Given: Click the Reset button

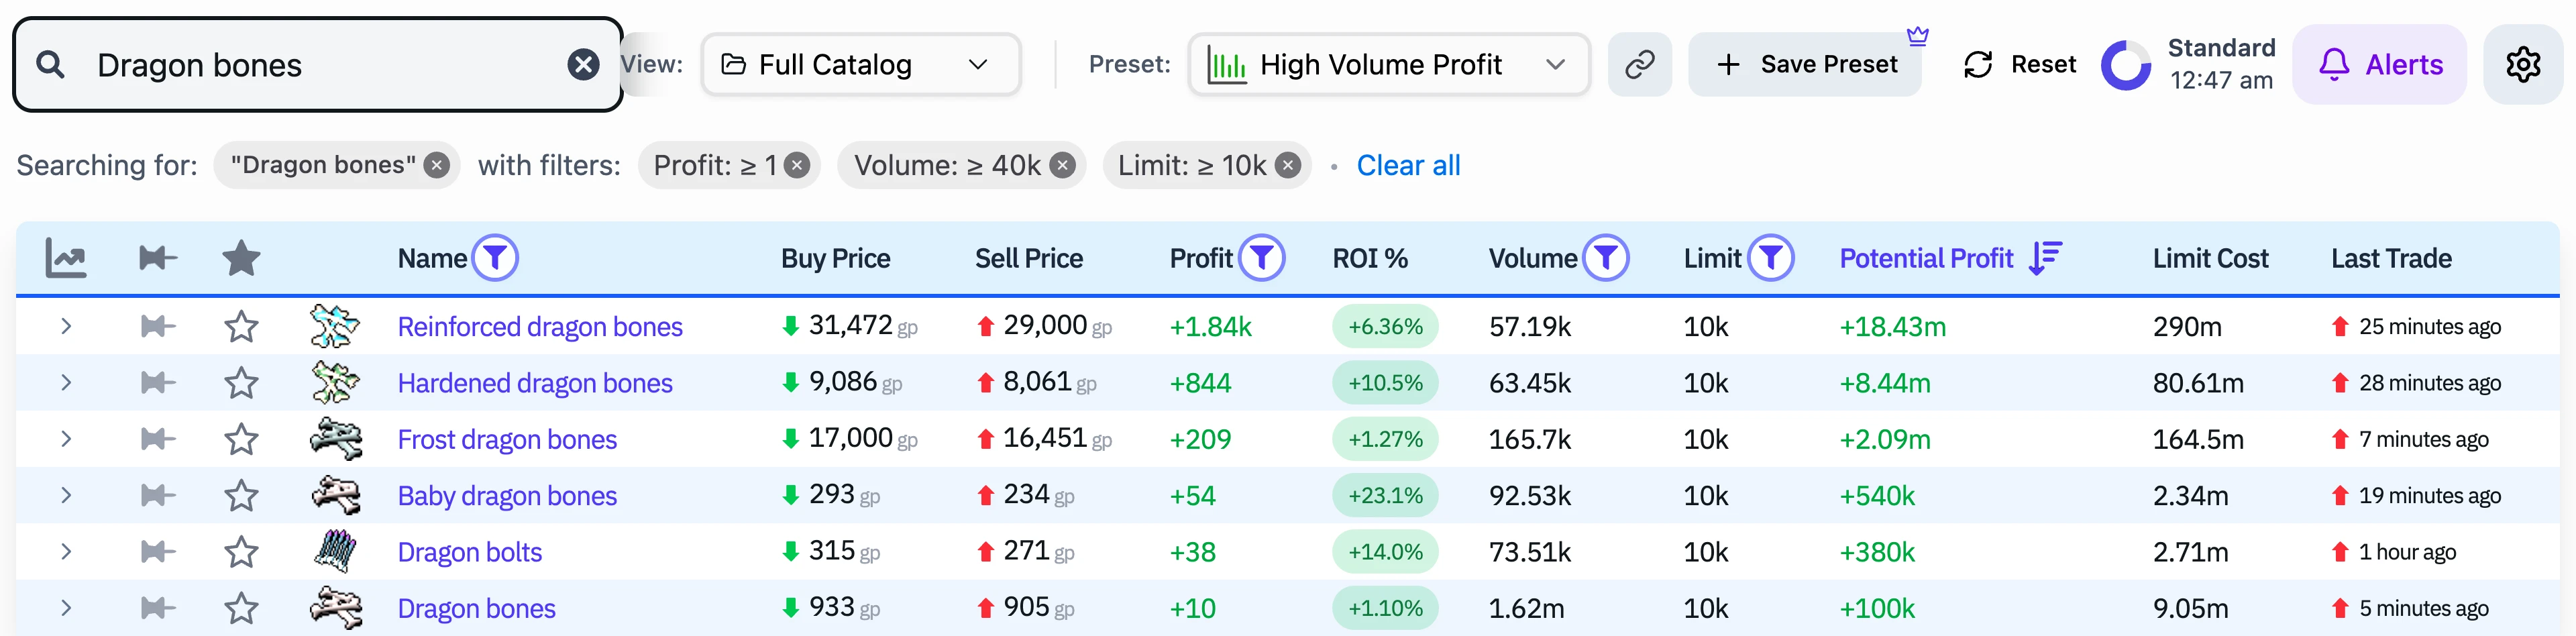Looking at the screenshot, I should point(2019,65).
